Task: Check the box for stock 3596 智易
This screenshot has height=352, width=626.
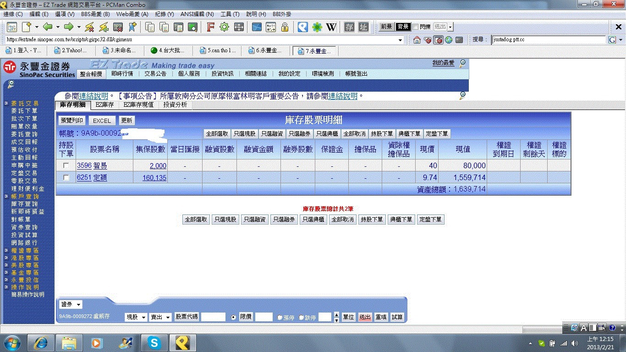Action: (x=66, y=165)
